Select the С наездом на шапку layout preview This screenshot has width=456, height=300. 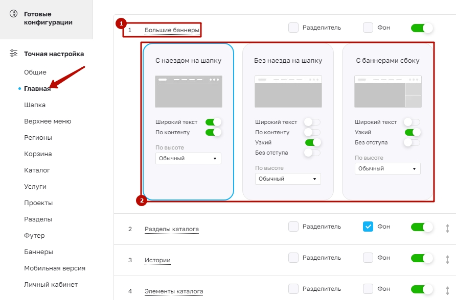click(189, 91)
